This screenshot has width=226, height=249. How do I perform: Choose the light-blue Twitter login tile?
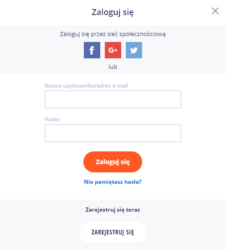pyautogui.click(x=134, y=50)
